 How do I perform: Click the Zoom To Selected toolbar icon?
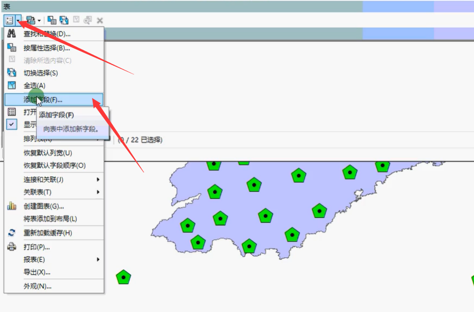tap(88, 20)
